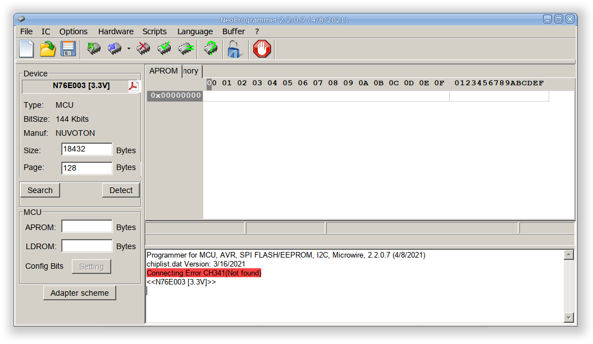The width and height of the screenshot is (593, 344).
Task: Click the Detect button
Action: [121, 190]
